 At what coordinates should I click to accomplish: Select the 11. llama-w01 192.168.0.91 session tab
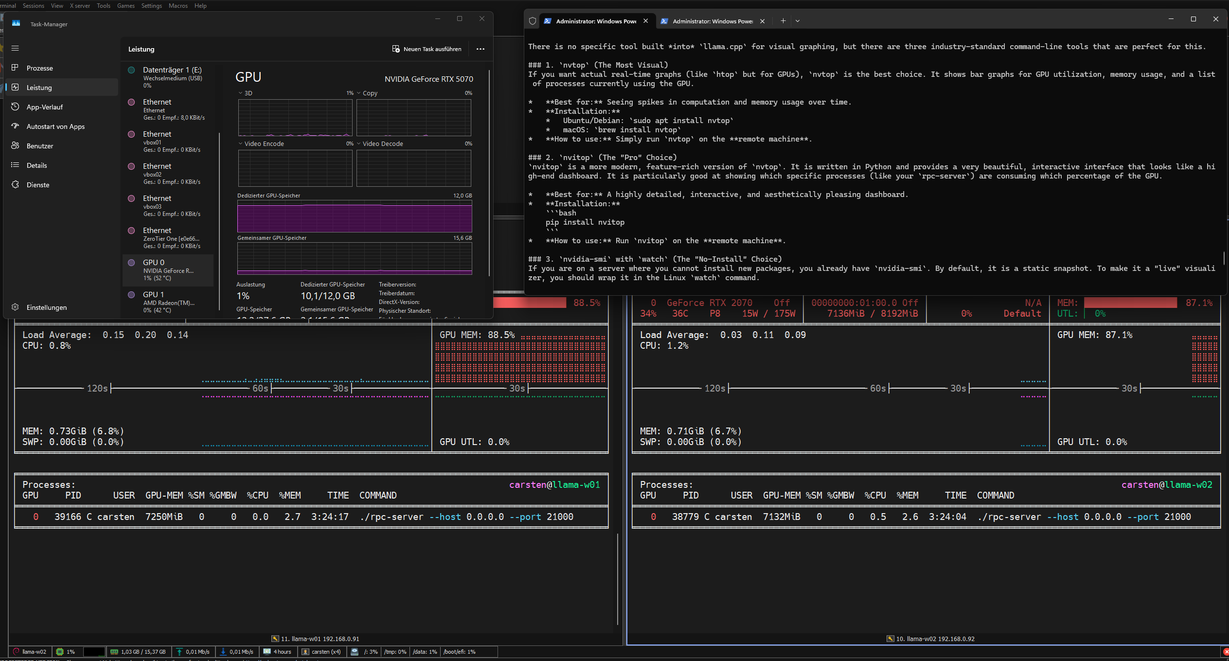(x=315, y=639)
